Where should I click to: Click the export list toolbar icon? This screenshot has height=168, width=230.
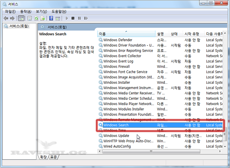43,18
